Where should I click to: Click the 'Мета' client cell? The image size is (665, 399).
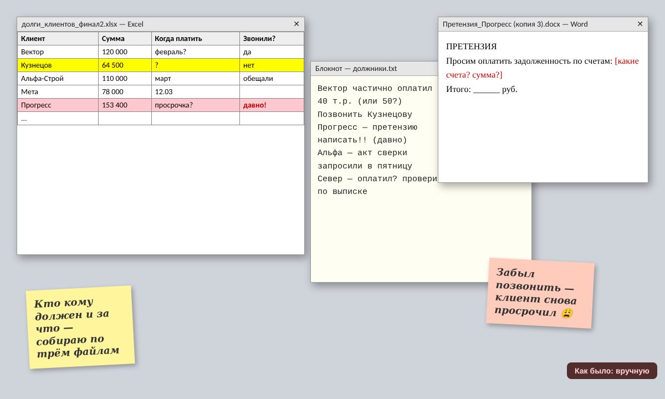click(x=58, y=92)
